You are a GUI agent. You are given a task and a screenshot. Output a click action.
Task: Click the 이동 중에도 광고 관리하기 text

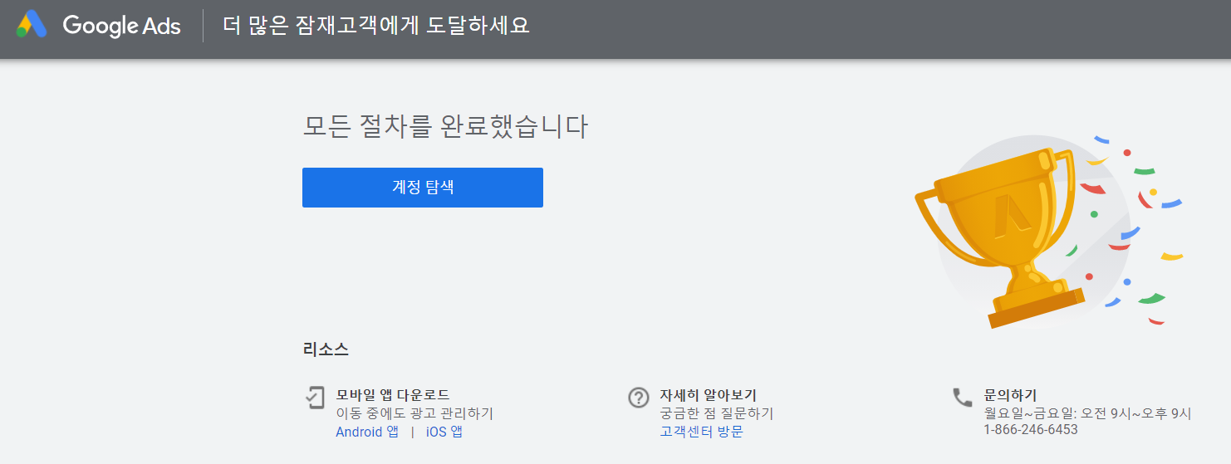414,413
